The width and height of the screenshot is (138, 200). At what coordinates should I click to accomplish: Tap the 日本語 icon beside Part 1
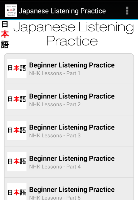tap(17, 68)
